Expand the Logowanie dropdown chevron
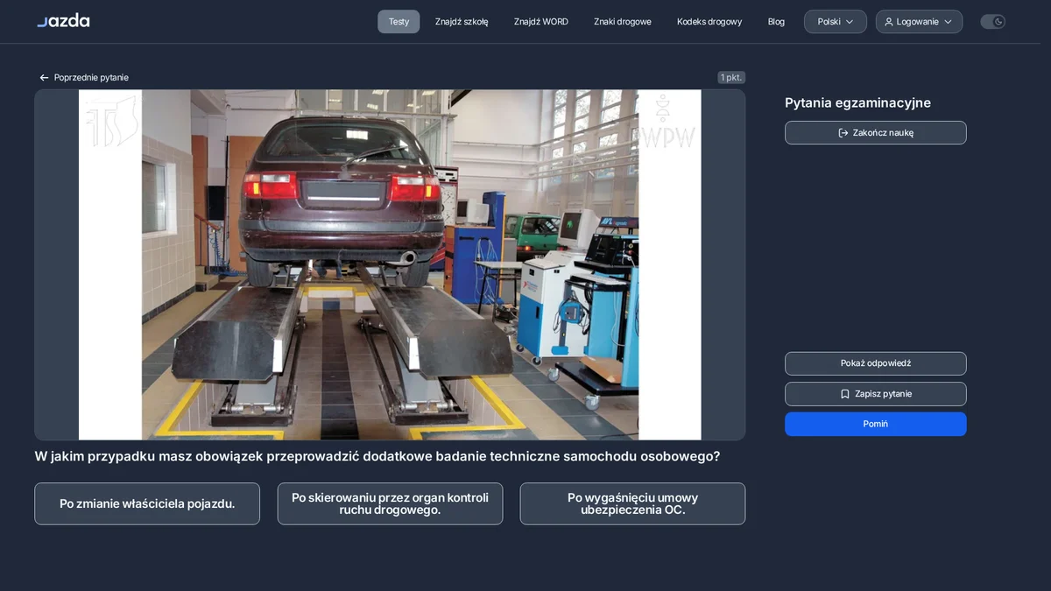This screenshot has height=591, width=1051. pos(948,22)
